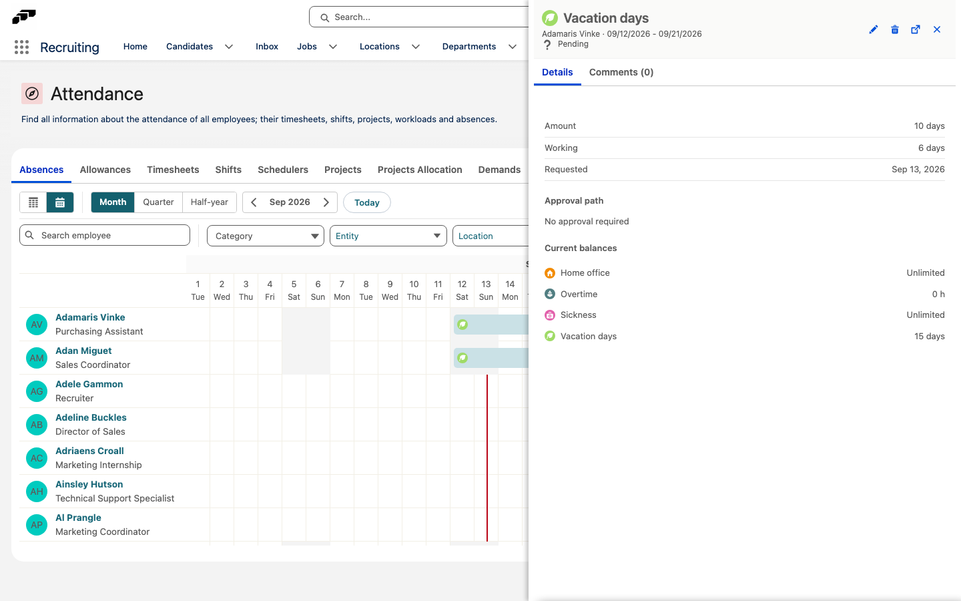Click the Attendance compass icon
961x601 pixels.
tap(32, 93)
